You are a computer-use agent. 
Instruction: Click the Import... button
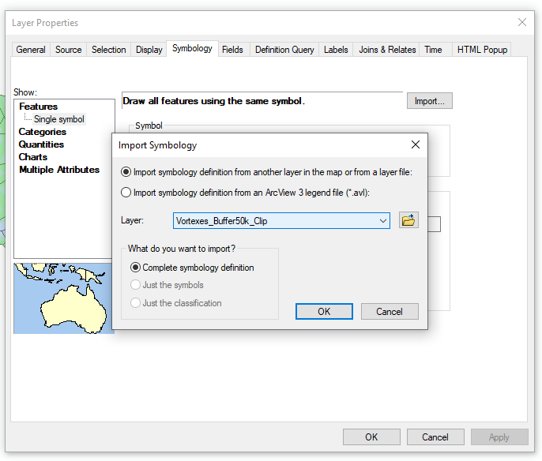pos(429,101)
